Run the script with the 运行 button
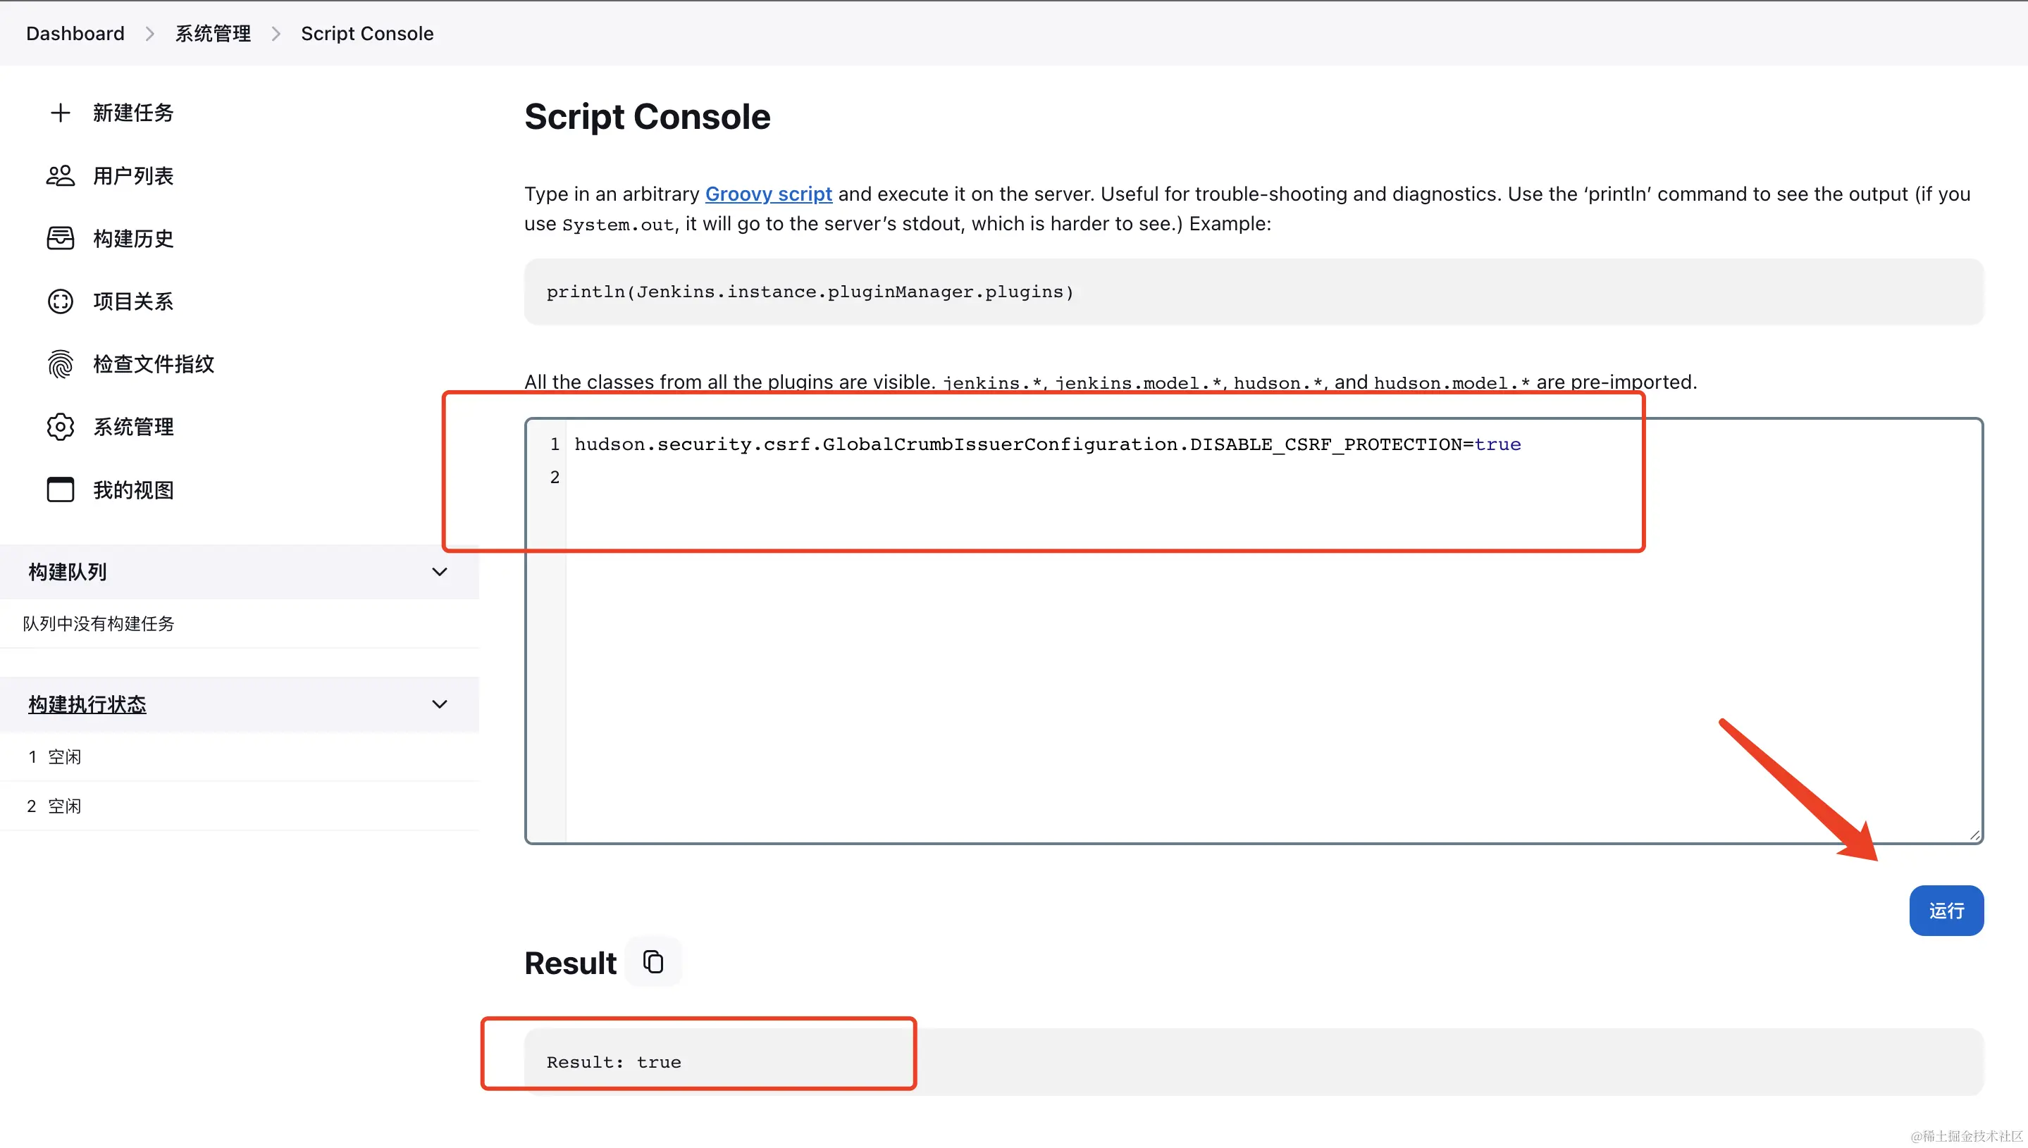 [x=1946, y=911]
